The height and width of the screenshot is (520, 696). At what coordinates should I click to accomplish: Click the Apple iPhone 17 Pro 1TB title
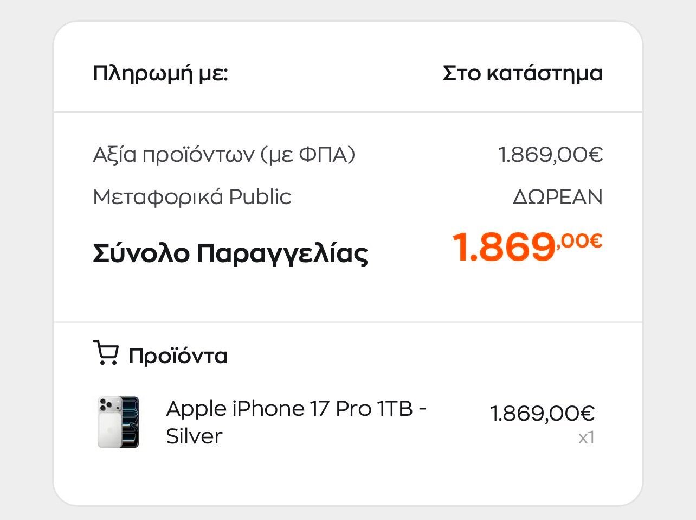click(x=296, y=409)
